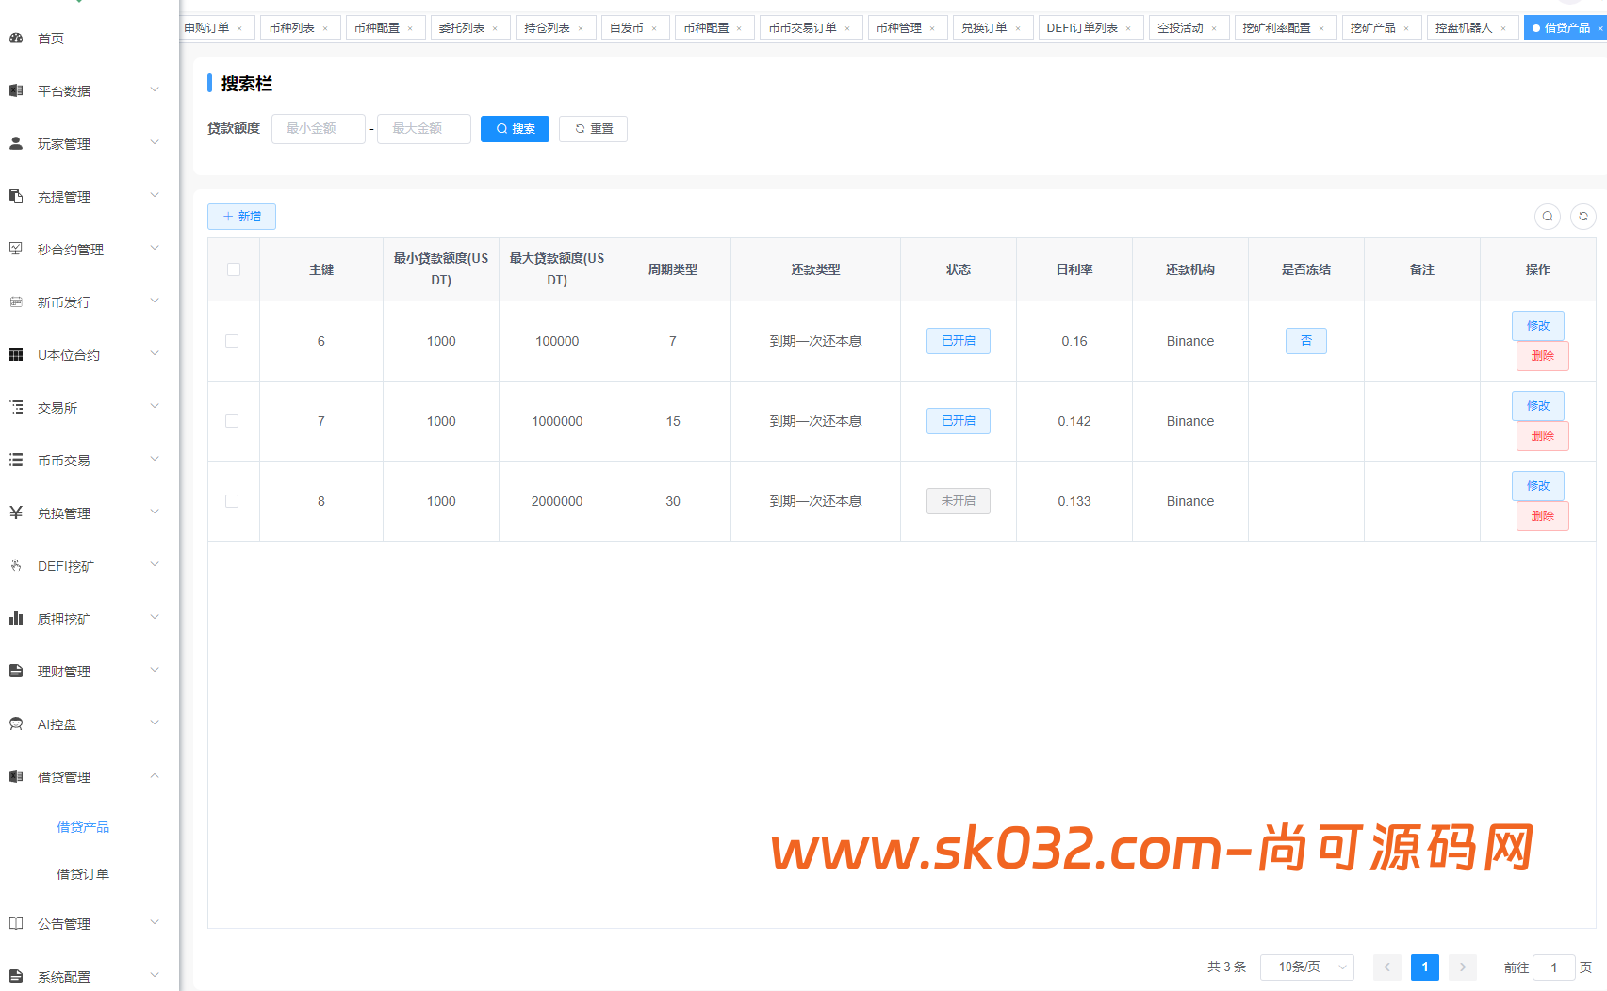This screenshot has width=1607, height=991.
Task: Click the 否 frozen tag in row 6
Action: point(1306,341)
